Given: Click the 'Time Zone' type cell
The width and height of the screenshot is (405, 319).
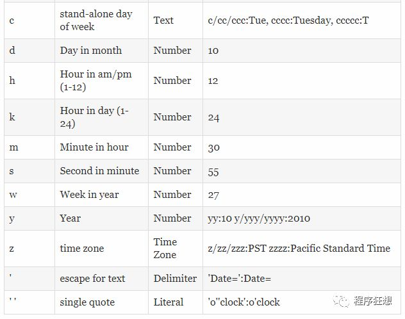Looking at the screenshot, I should click(176, 249).
